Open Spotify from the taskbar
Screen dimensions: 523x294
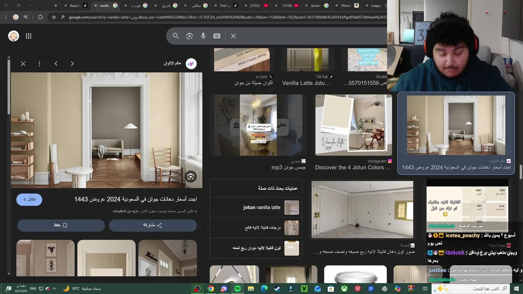coord(237,289)
